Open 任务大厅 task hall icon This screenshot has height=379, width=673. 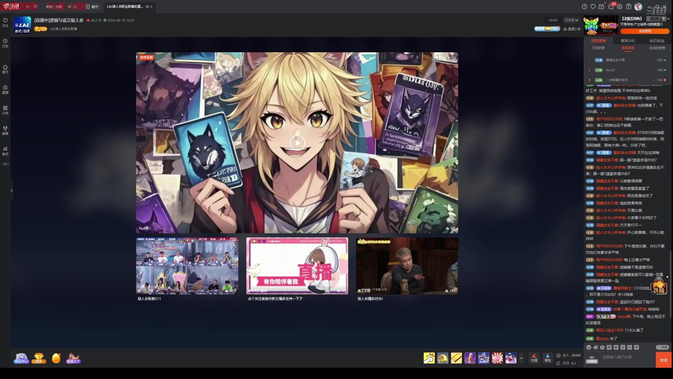[73, 358]
